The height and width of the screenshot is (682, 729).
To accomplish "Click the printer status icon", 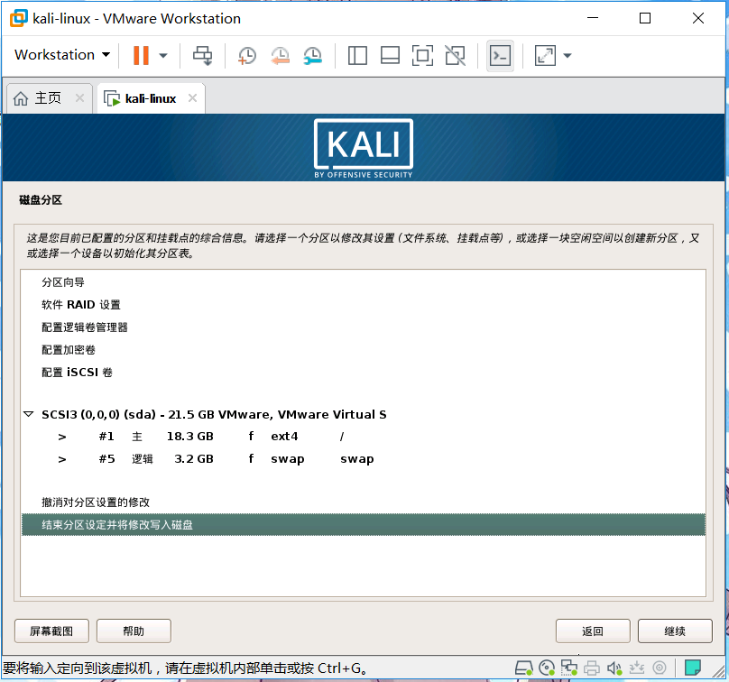I will [591, 668].
